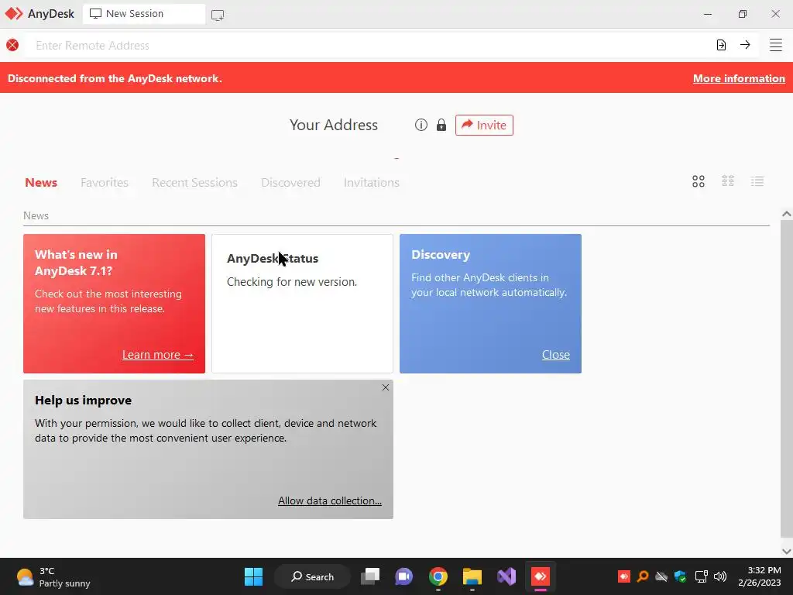Screen dimensions: 793x595
Task: Click the AnyDesk system tray icon
Action: (x=623, y=576)
